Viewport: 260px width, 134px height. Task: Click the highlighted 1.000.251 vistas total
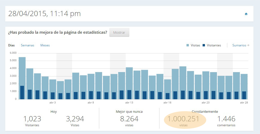[183, 119]
